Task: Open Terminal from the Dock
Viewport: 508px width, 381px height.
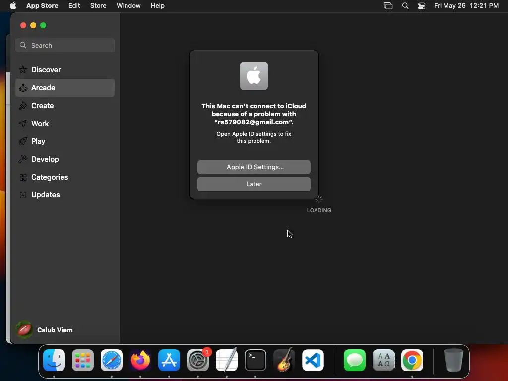Action: pyautogui.click(x=255, y=360)
